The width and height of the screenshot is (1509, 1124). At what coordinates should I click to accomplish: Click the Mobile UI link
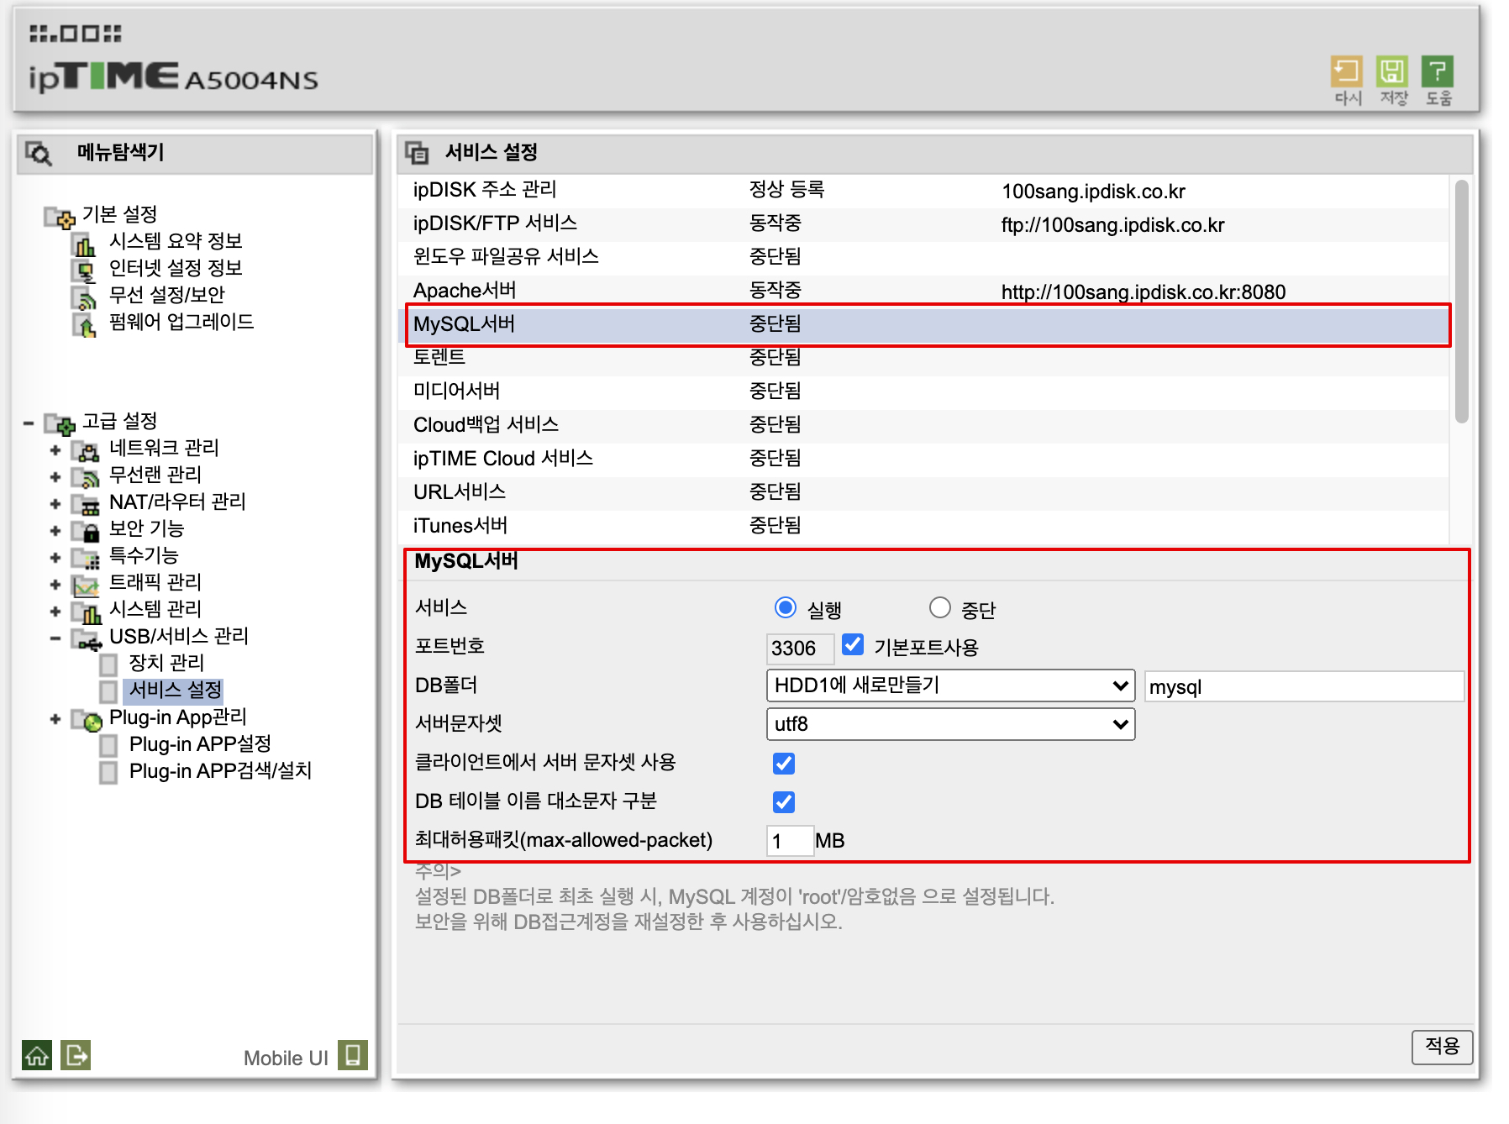[286, 1058]
